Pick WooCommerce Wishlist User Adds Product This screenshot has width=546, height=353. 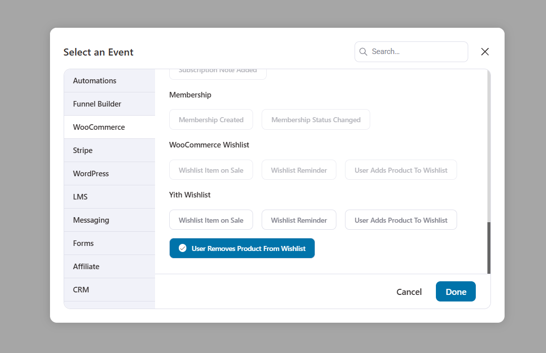(x=401, y=170)
